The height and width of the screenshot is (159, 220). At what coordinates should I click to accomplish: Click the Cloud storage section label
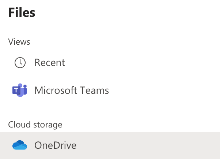[x=35, y=125]
